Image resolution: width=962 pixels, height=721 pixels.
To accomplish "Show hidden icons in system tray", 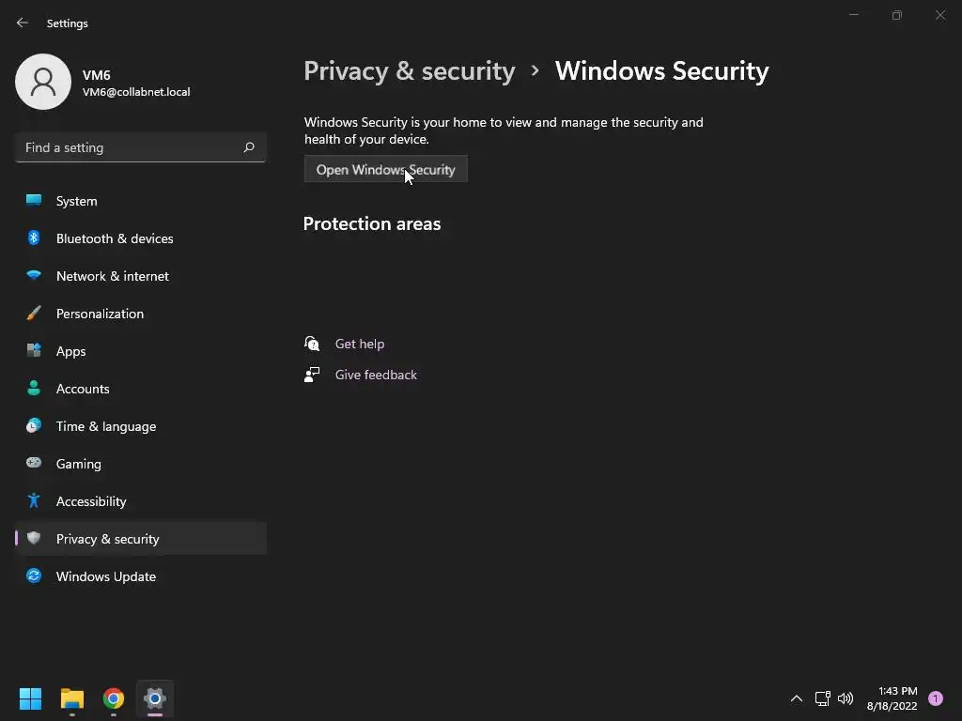I will coord(796,698).
